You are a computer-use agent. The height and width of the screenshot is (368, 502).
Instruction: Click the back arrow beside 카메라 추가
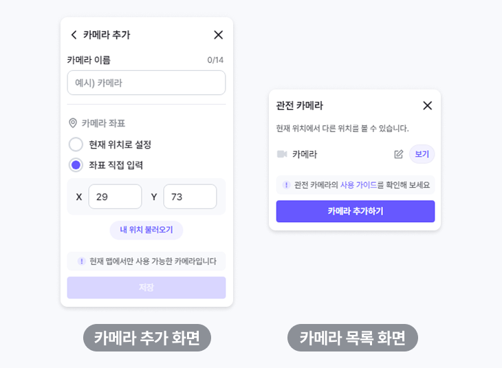74,35
